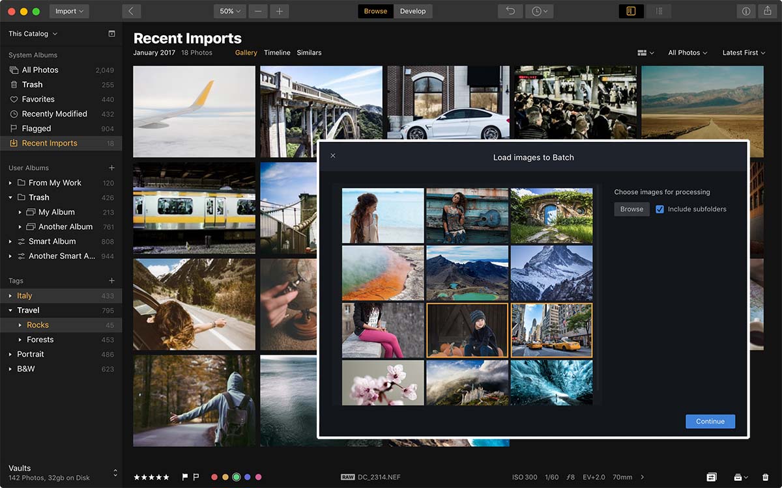782x488 pixels.
Task: Open the 50% zoom dropdown
Action: tap(230, 11)
